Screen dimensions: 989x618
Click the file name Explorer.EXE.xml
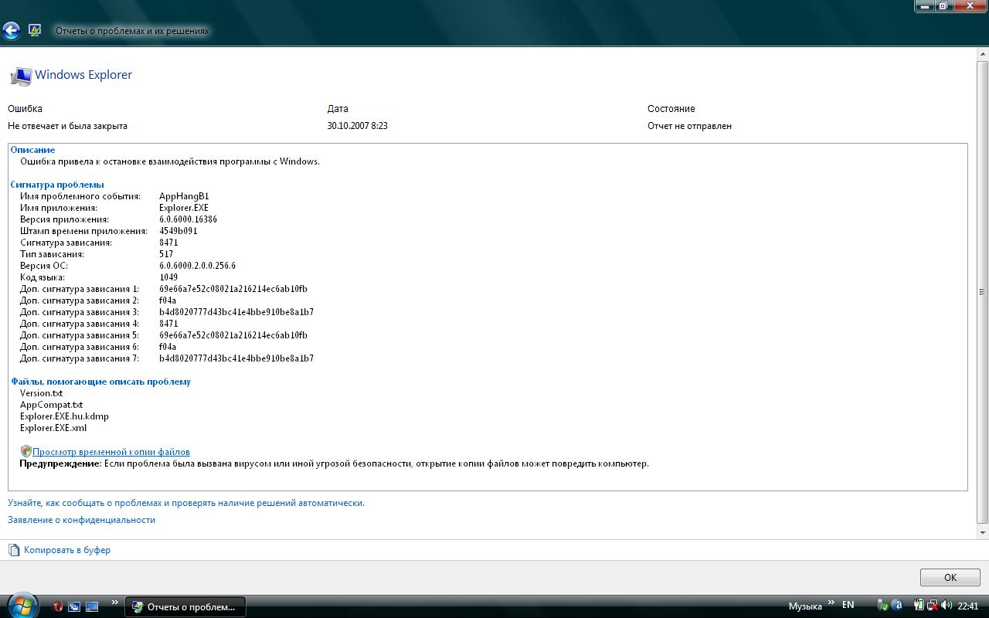(x=53, y=428)
